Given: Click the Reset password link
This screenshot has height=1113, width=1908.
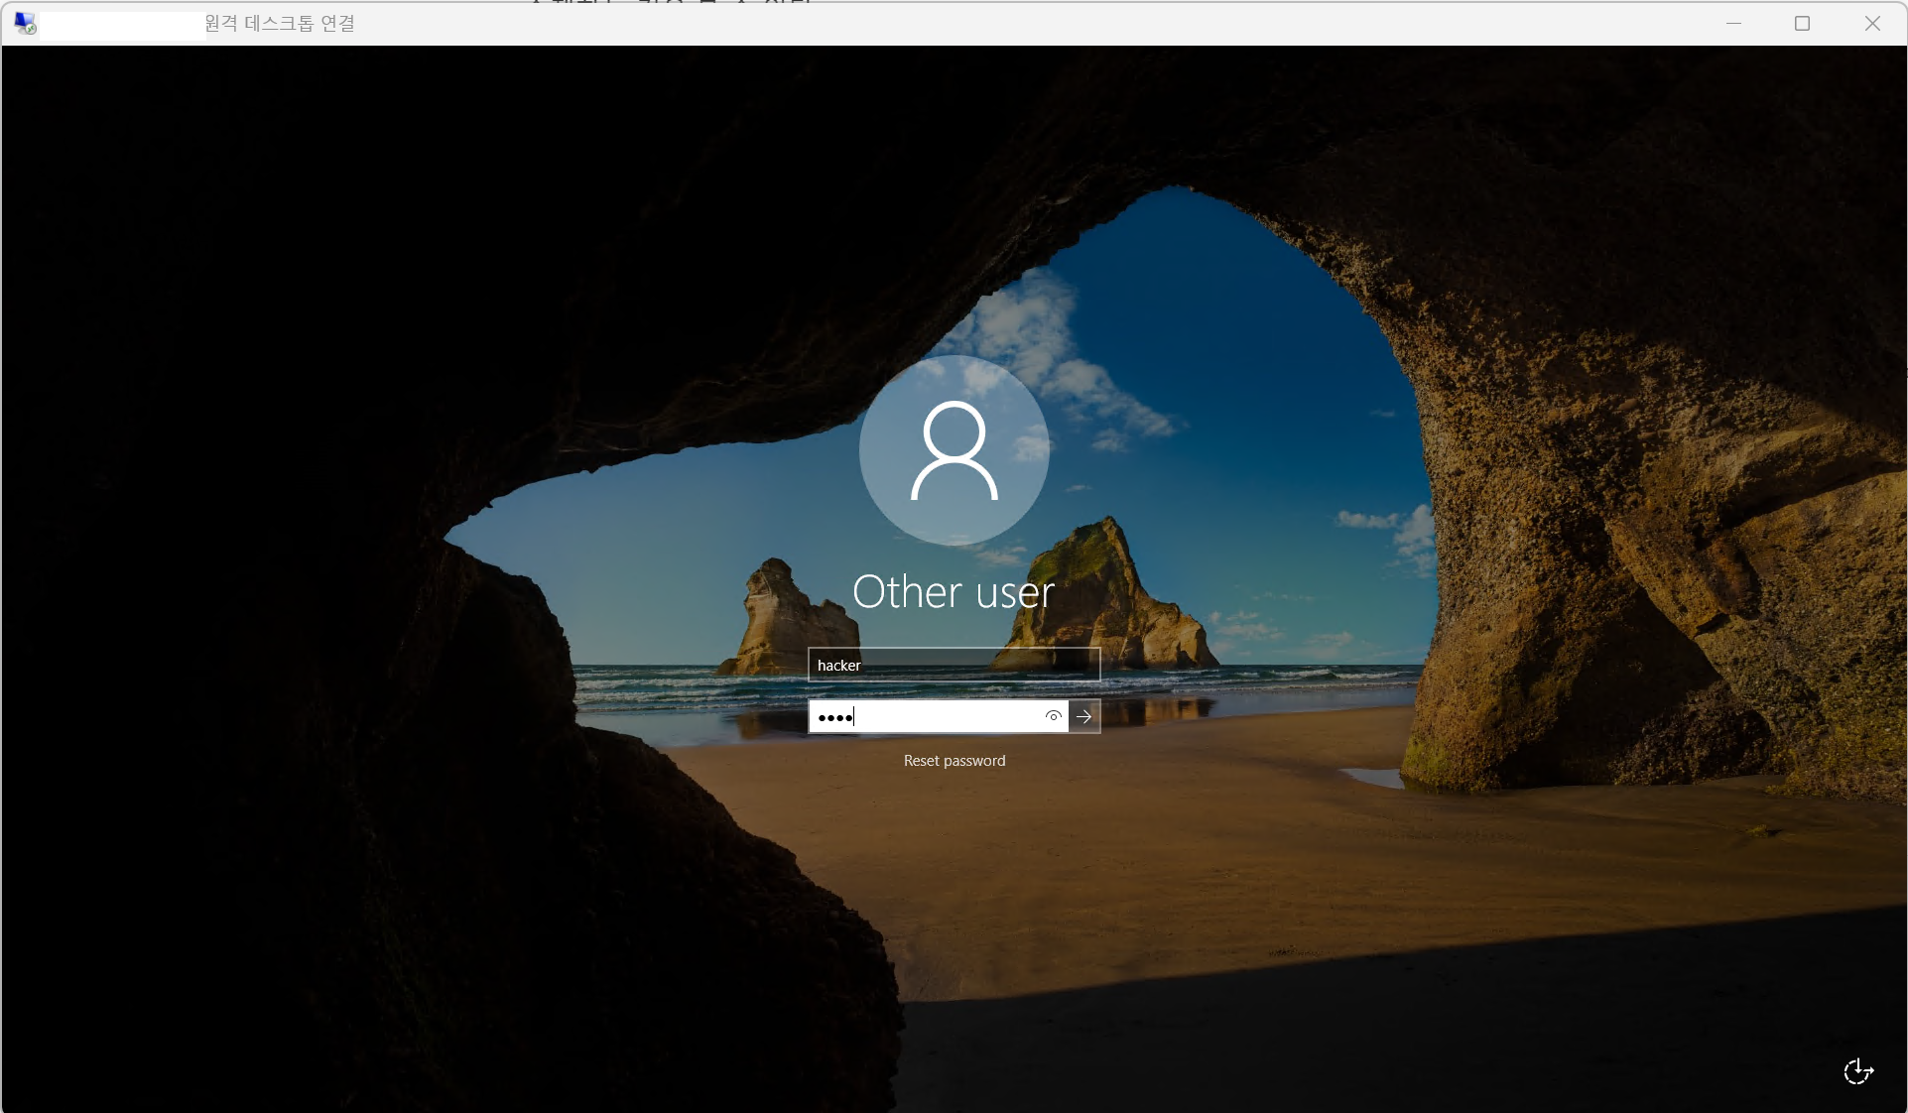Looking at the screenshot, I should [x=954, y=761].
